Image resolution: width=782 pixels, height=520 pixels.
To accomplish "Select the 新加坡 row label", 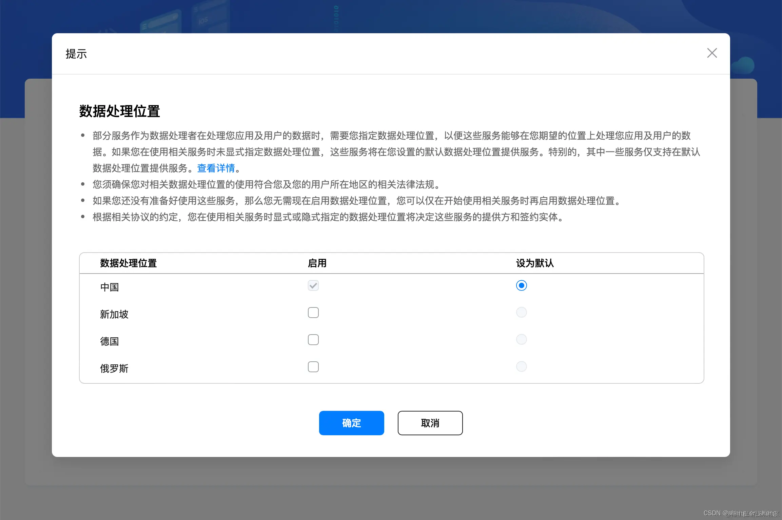I will coord(114,314).
